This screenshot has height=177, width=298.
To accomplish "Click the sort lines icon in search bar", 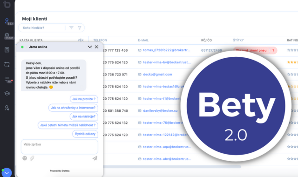I will click(71, 28).
